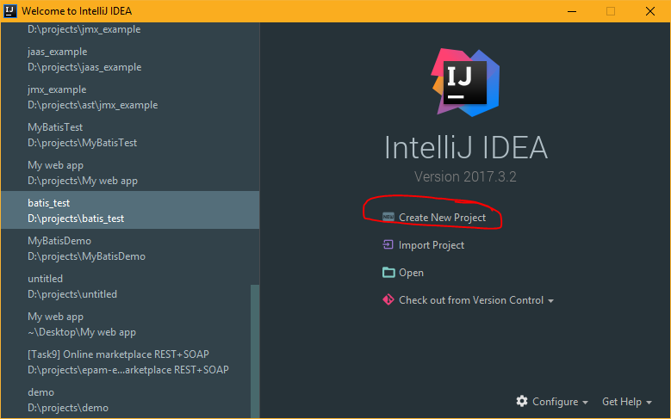Open the Get Help menu label
The height and width of the screenshot is (419, 671).
pos(621,402)
